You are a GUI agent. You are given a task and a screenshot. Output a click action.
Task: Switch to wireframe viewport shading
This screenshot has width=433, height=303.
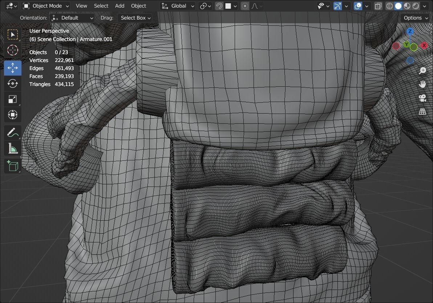coord(389,6)
